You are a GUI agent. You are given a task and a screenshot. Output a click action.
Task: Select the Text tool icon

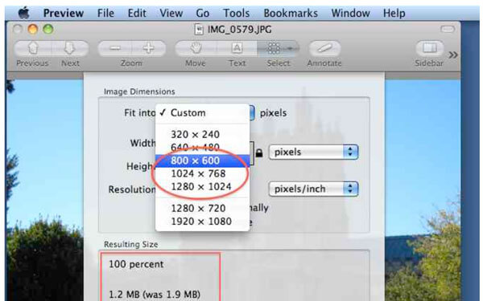237,48
